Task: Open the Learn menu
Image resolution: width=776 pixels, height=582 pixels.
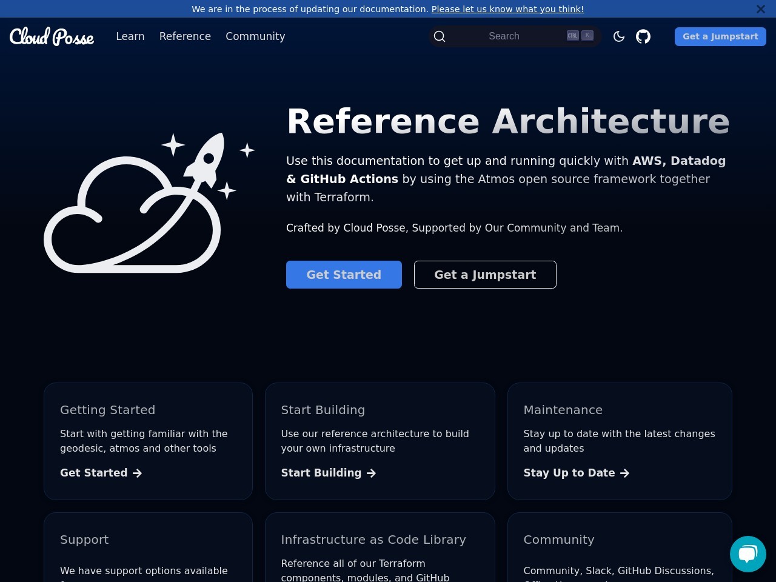Action: (130, 36)
